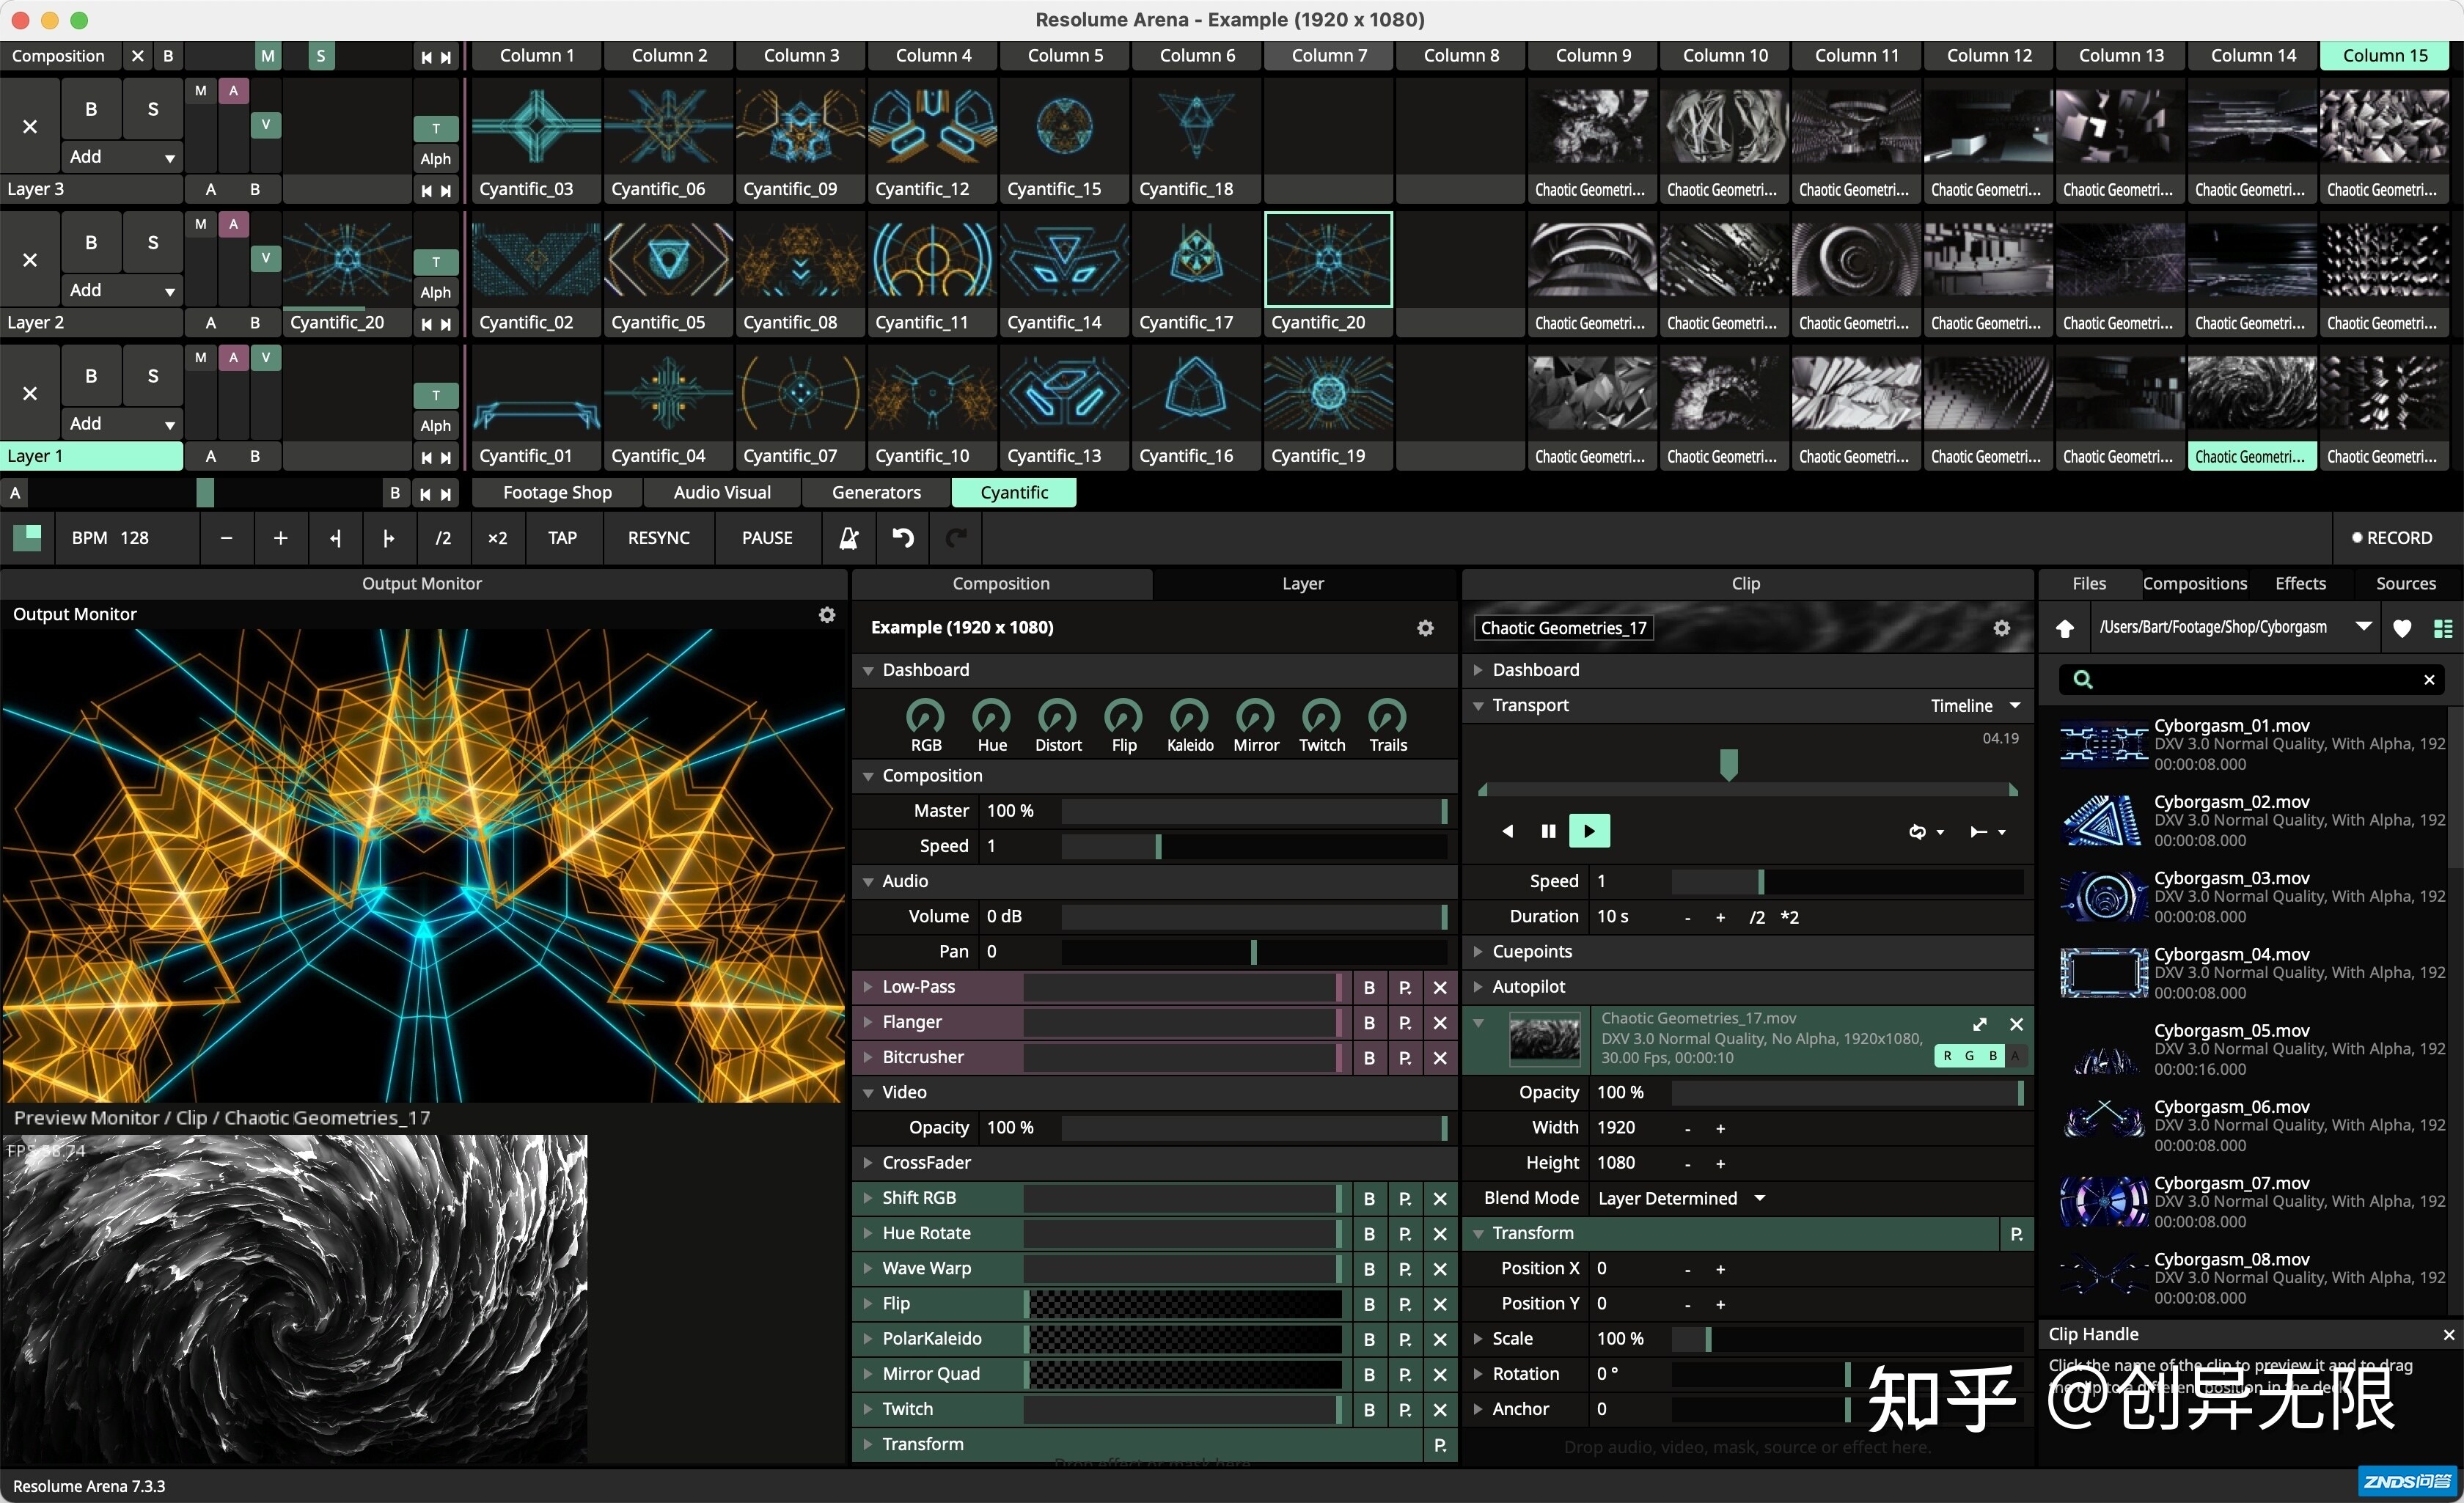Expand the Chaotic Geometries_17.mov source view
This screenshot has height=1503, width=2464.
coord(1979,1024)
